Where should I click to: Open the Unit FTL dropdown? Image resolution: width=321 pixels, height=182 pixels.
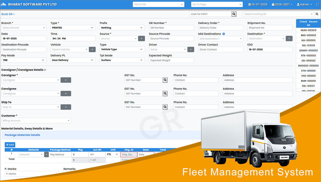click(x=113, y=154)
